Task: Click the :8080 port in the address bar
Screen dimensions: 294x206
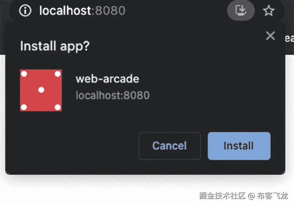Action: point(109,11)
